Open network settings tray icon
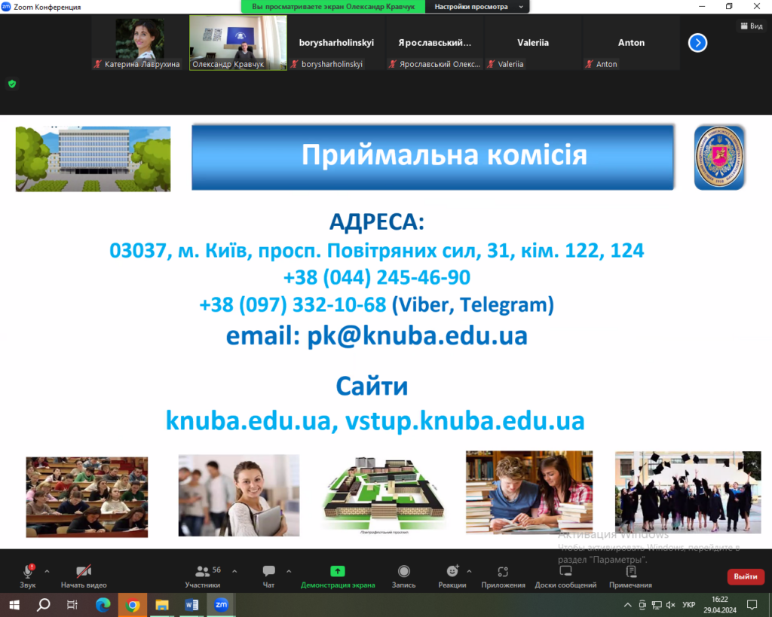772x617 pixels. [x=657, y=605]
